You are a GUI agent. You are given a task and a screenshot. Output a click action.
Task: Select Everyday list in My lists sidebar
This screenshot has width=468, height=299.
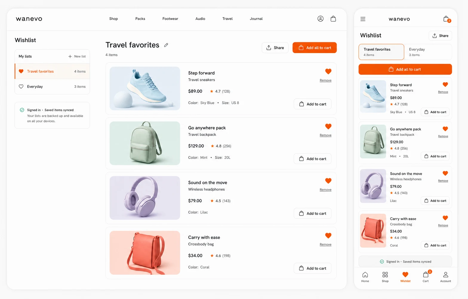52,87
